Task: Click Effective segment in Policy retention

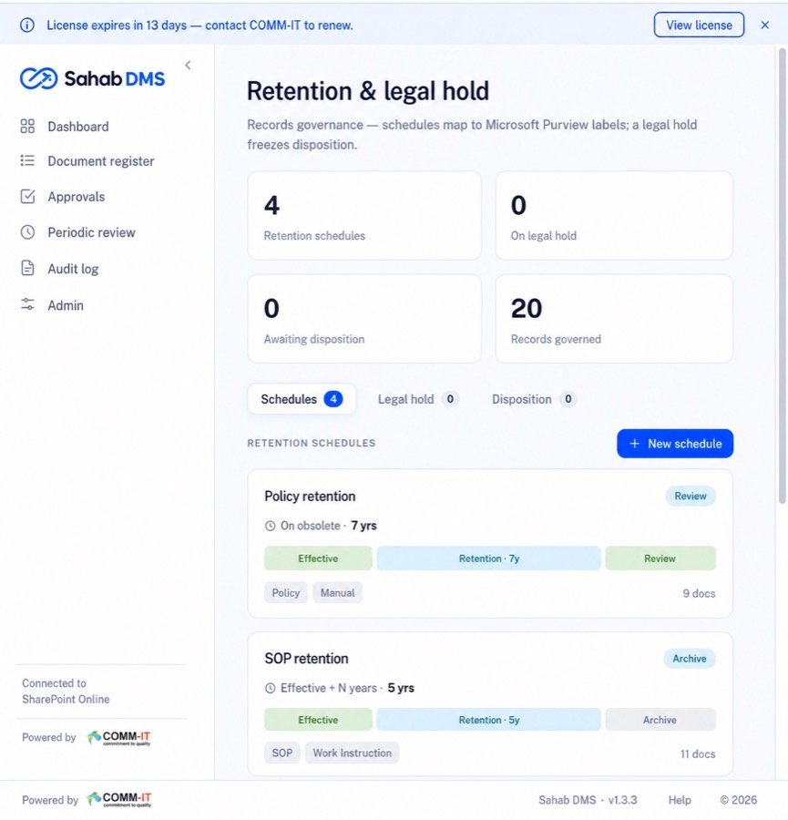Action: click(x=318, y=558)
